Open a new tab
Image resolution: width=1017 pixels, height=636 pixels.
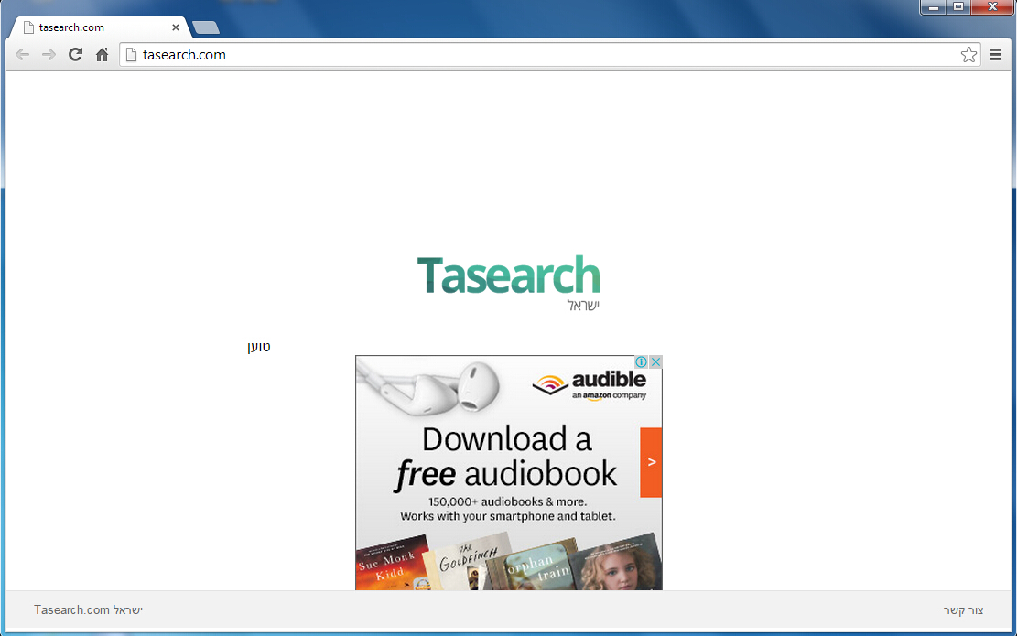tap(206, 27)
